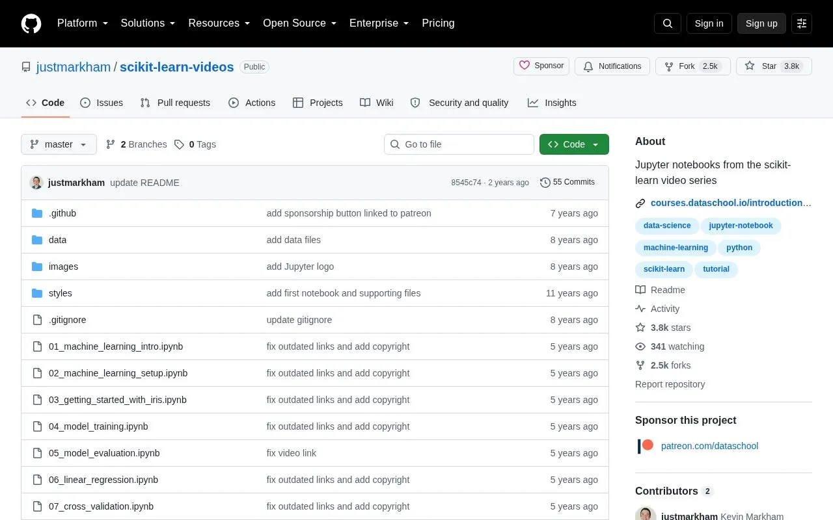Click the Sponsor heart button
Screen dimensions: 833x520
(541, 66)
